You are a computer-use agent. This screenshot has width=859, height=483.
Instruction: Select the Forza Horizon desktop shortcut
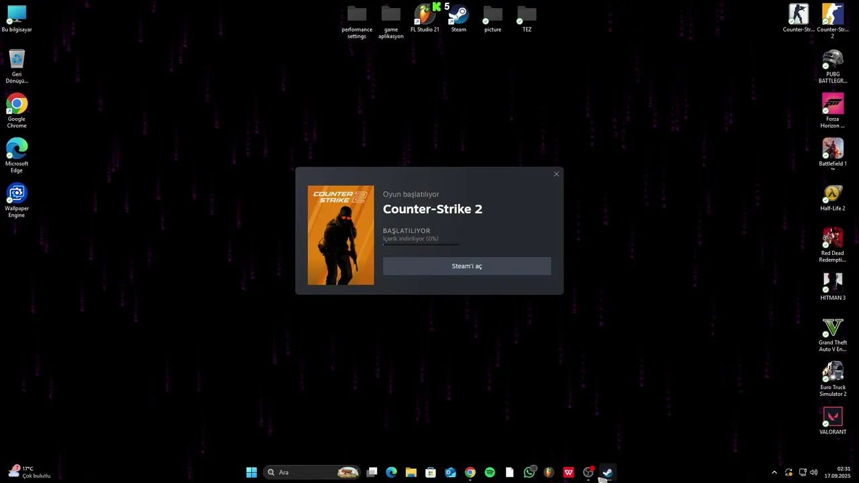(x=833, y=111)
